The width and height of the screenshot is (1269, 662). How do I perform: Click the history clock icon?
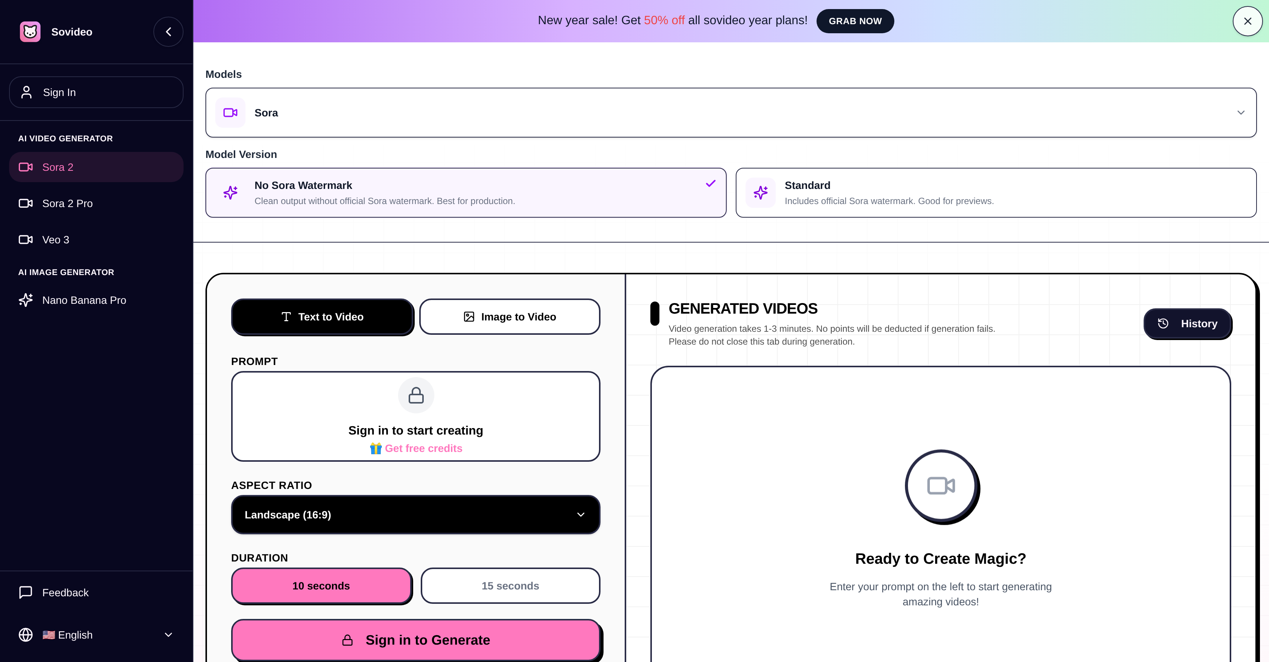pos(1163,324)
